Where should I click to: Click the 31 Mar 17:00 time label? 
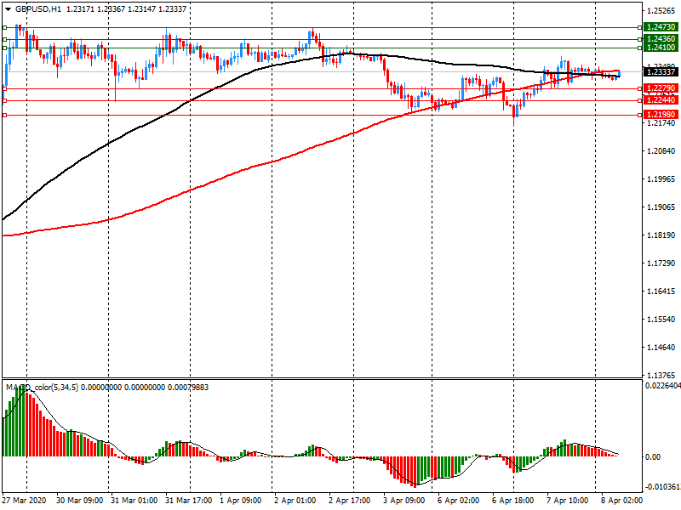tap(187, 501)
